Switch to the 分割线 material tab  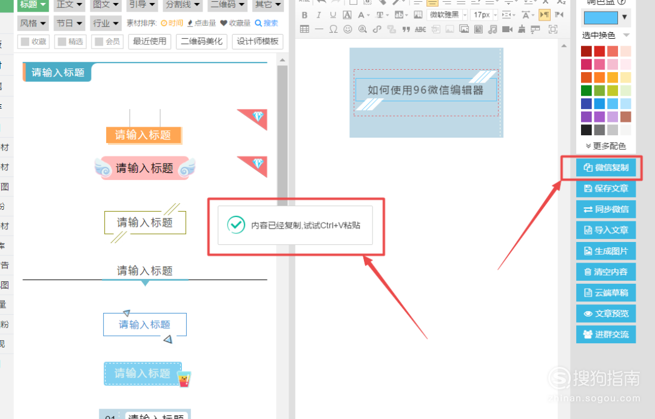coord(183,5)
